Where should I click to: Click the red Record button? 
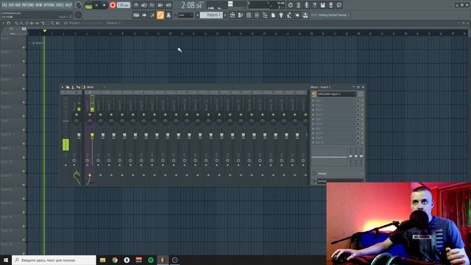113,5
